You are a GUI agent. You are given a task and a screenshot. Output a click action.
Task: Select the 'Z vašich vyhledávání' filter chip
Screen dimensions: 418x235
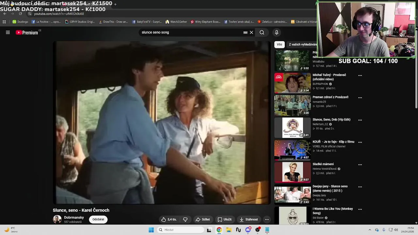tap(302, 44)
